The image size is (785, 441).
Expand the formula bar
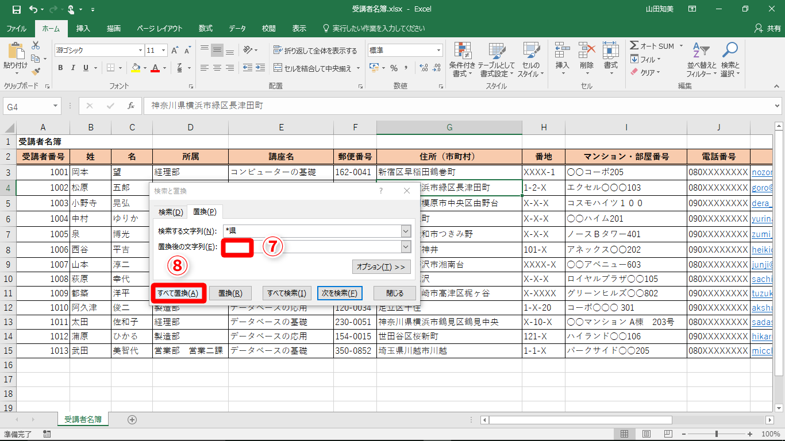(778, 106)
